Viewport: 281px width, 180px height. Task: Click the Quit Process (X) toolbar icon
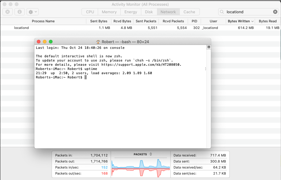pyautogui.click(x=8, y=12)
